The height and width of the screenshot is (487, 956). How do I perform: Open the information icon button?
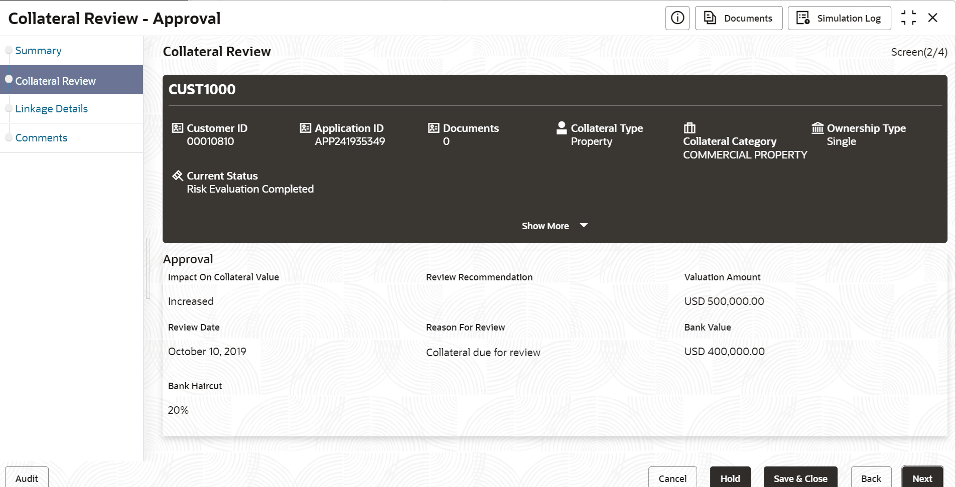[x=677, y=18]
